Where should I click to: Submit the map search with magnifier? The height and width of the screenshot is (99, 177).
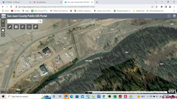coord(40,21)
